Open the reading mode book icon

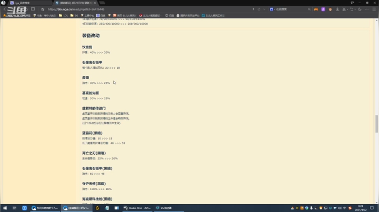point(33,9)
